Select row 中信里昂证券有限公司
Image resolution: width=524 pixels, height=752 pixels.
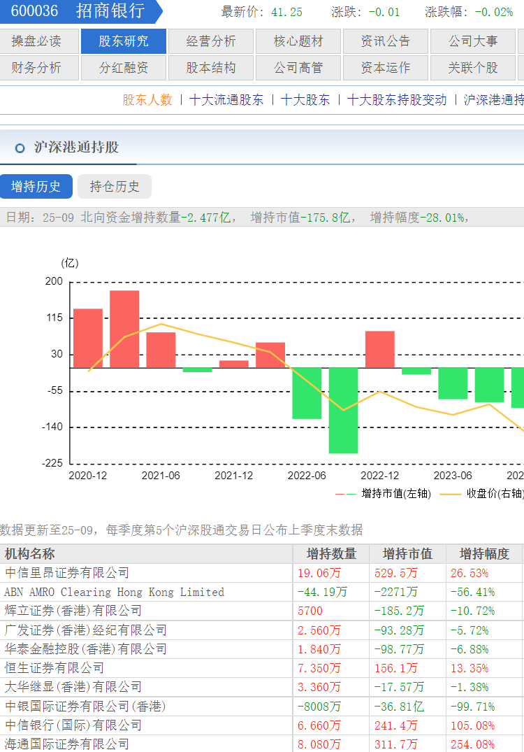[x=261, y=573]
